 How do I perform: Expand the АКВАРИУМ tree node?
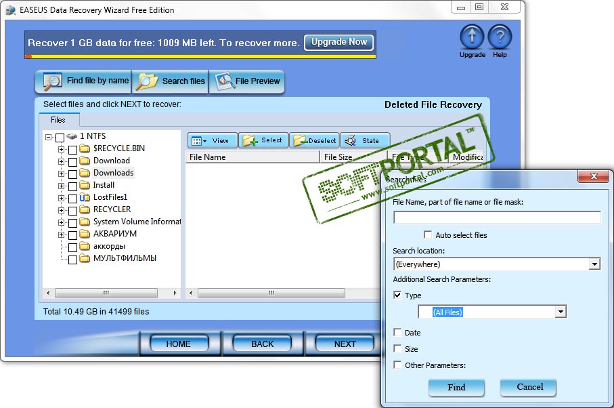61,234
